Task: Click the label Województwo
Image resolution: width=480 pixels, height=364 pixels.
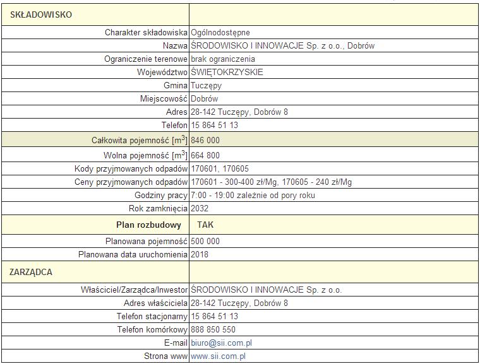Action: coord(162,72)
